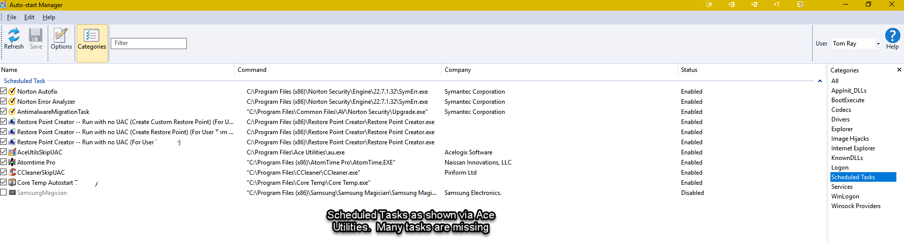Screen dimensions: 904x243
Task: Click the Refresh toolbar icon
Action: click(14, 35)
